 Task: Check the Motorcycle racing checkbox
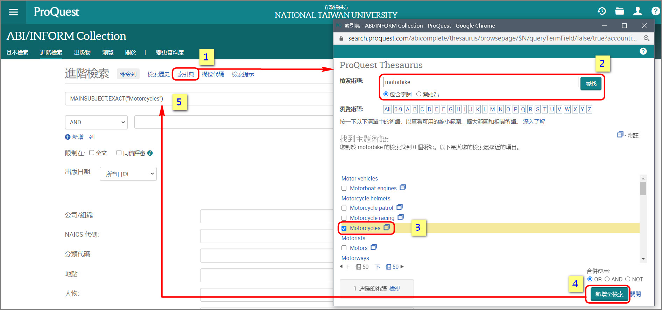click(344, 218)
